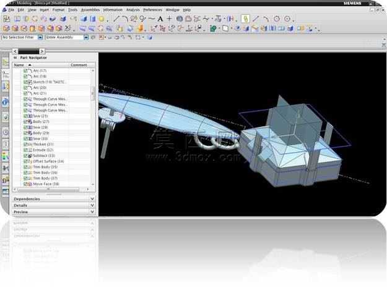Select the Arc (21) tree row

point(41,93)
